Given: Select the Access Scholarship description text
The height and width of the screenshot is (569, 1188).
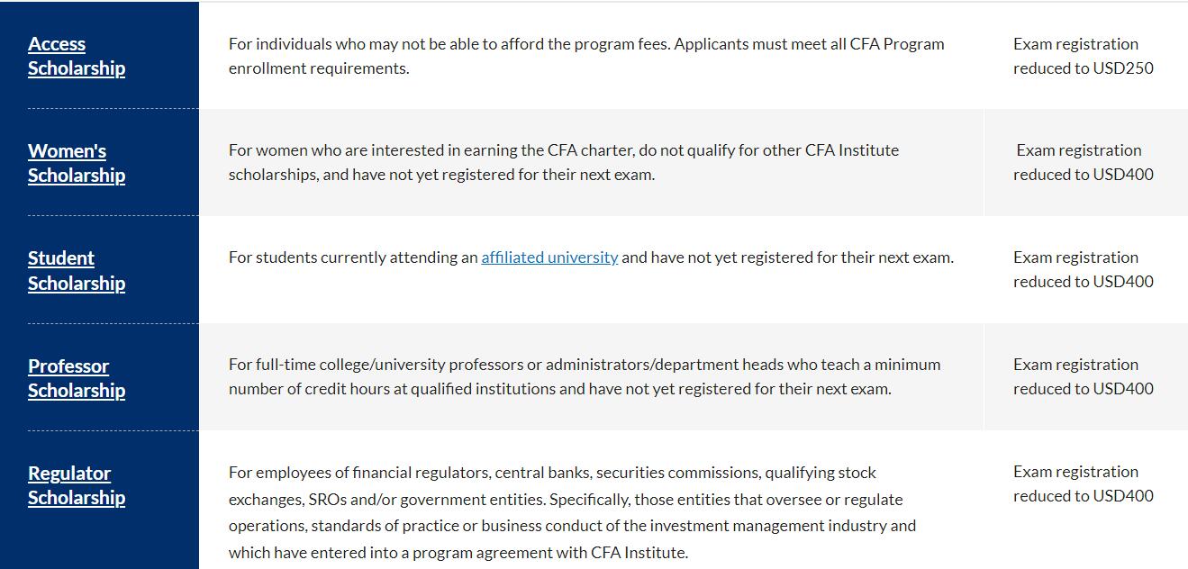Looking at the screenshot, I should (x=585, y=56).
